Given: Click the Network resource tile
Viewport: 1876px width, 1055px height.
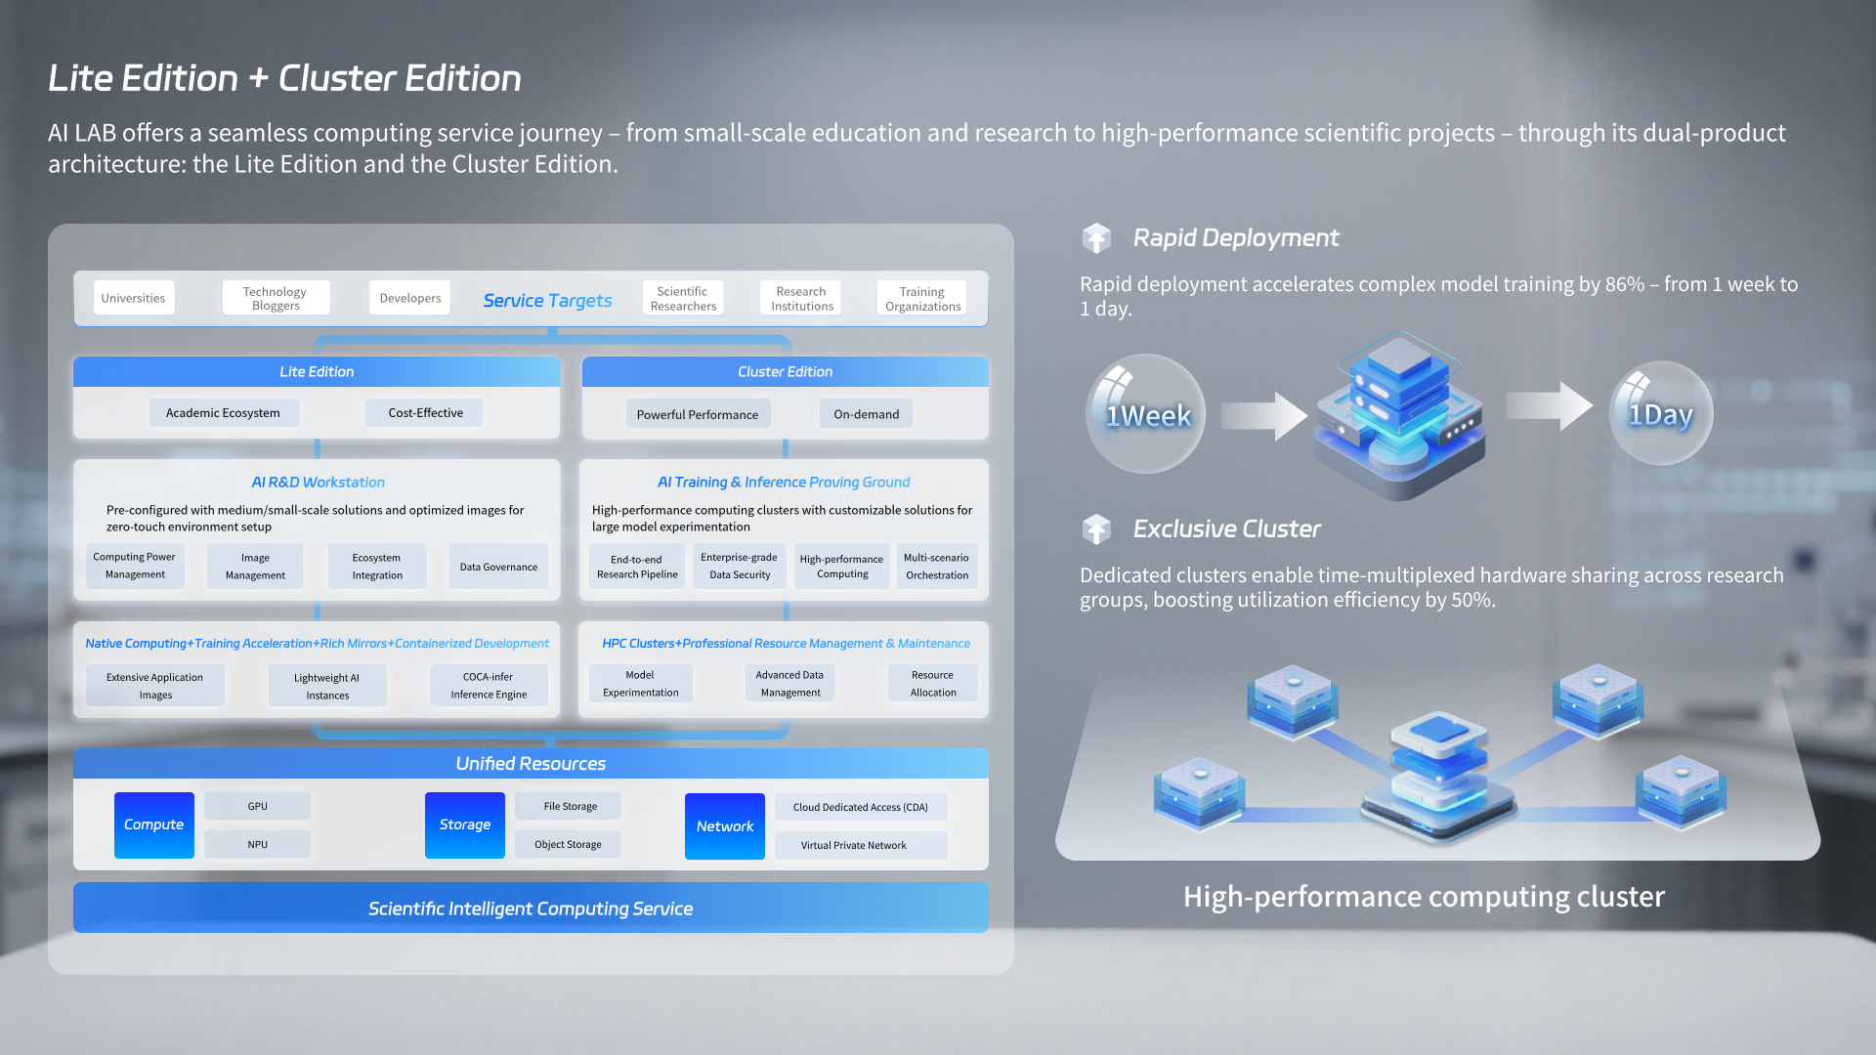Looking at the screenshot, I should 724,825.
